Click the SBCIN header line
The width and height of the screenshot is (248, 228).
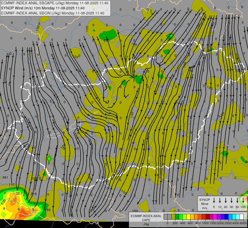(53, 13)
